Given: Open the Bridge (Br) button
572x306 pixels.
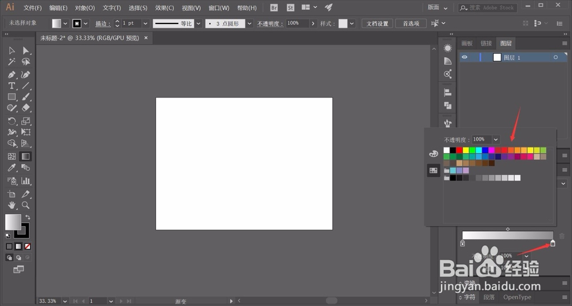Looking at the screenshot, I should (x=274, y=7).
